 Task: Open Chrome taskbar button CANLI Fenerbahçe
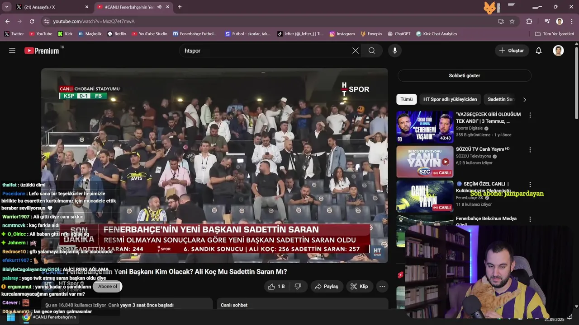pyautogui.click(x=49, y=317)
